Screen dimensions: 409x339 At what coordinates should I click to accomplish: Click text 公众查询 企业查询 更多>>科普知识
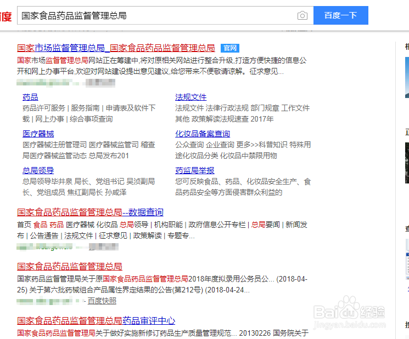click(231, 145)
